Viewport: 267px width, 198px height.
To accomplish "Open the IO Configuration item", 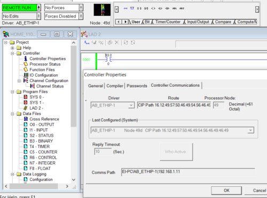I will pos(44,75).
